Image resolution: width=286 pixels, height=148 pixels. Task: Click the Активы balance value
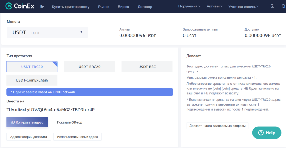pos(137,36)
